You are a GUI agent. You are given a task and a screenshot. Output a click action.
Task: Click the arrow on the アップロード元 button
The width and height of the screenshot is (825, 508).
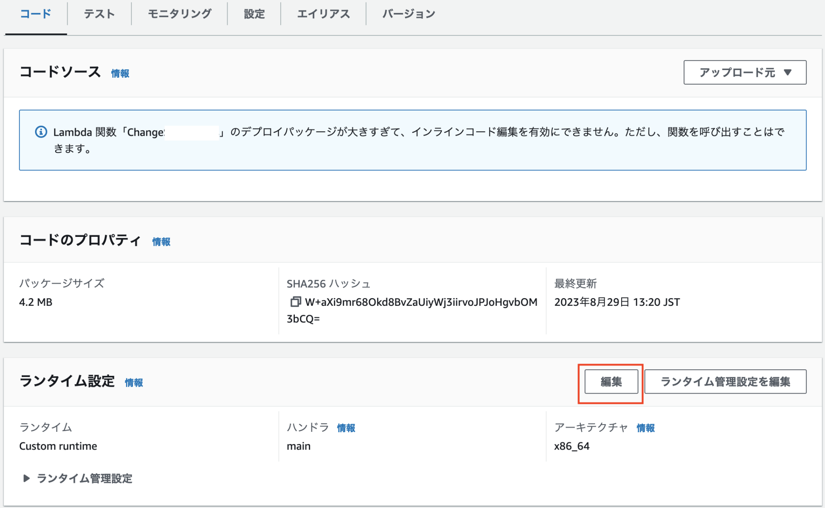point(788,72)
